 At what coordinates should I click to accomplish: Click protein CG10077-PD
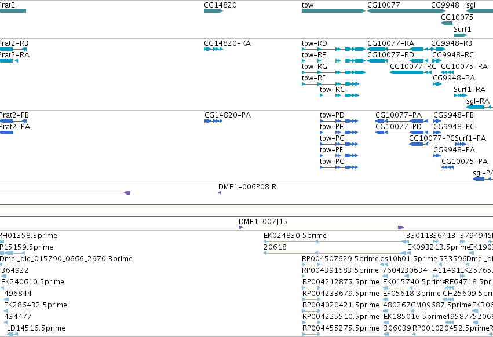pos(401,133)
